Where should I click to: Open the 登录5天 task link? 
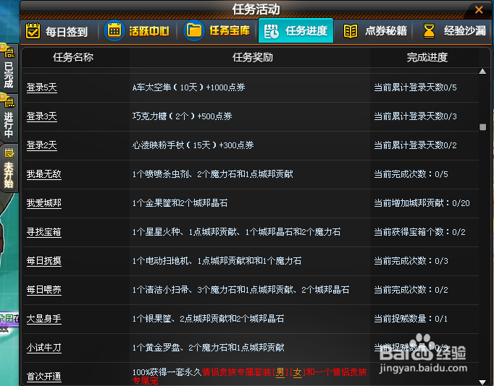41,87
